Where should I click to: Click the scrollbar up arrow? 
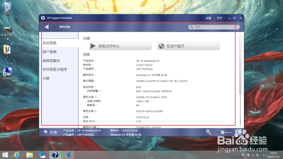[x=240, y=34]
